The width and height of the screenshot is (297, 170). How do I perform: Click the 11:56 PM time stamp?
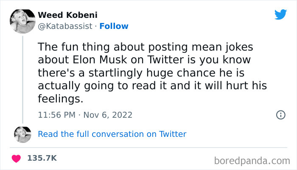[x=57, y=115]
